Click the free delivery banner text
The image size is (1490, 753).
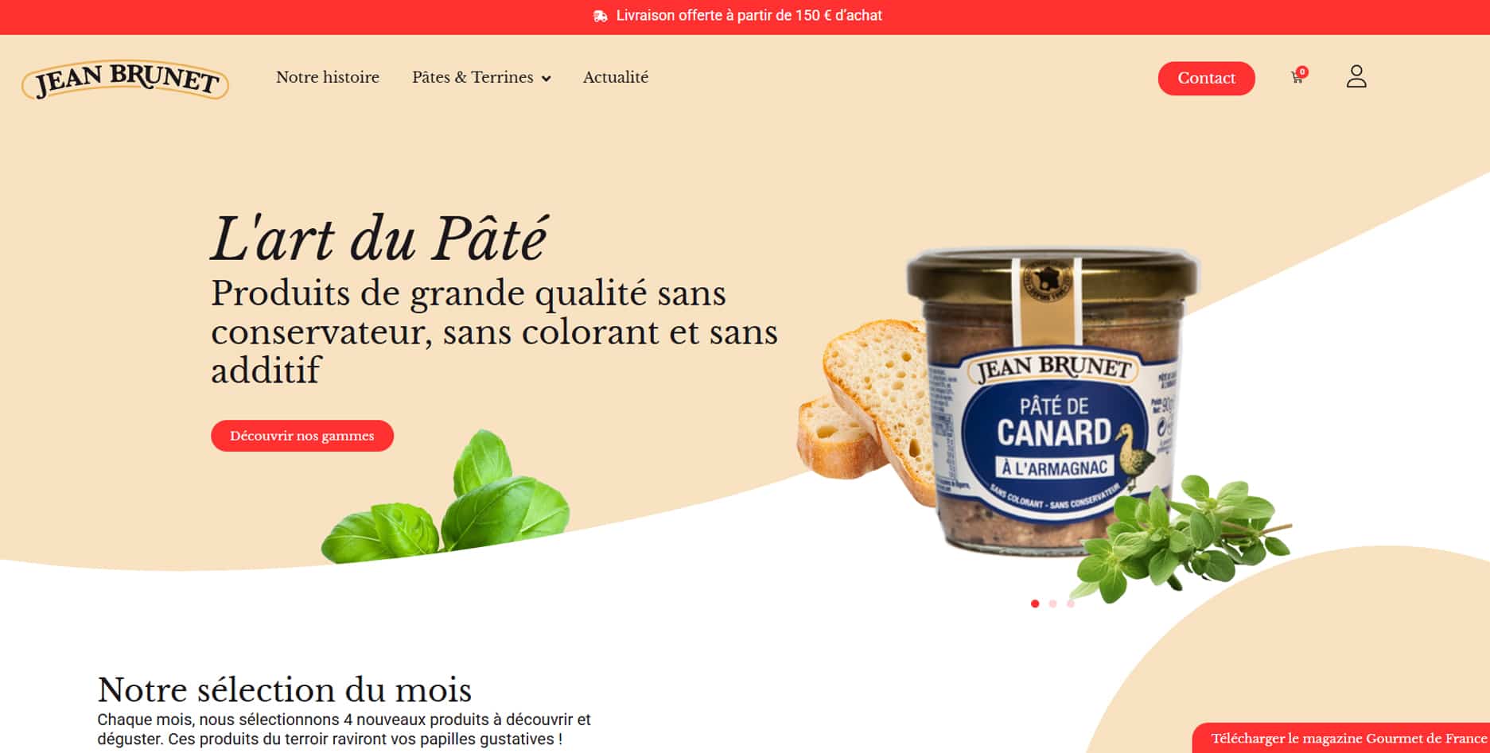[x=749, y=16]
